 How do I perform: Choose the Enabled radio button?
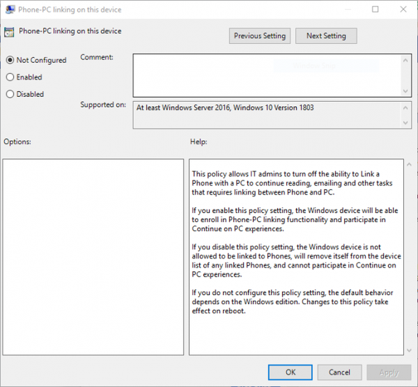click(10, 77)
